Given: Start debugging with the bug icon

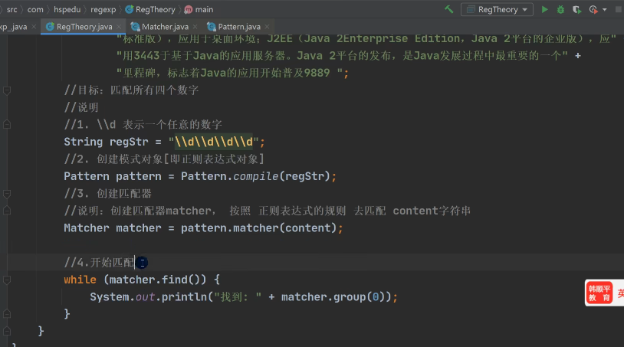Looking at the screenshot, I should (x=560, y=9).
